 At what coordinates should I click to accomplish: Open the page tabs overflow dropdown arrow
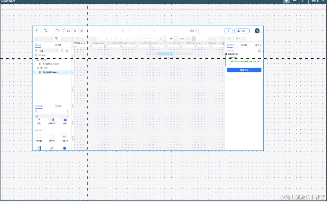tap(223, 43)
